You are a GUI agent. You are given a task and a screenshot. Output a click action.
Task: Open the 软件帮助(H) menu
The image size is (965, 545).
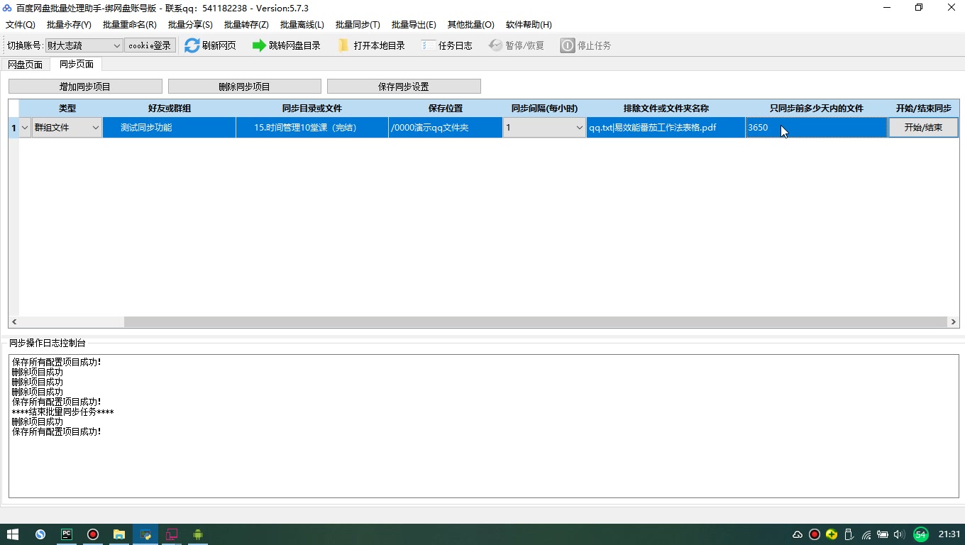coord(529,25)
